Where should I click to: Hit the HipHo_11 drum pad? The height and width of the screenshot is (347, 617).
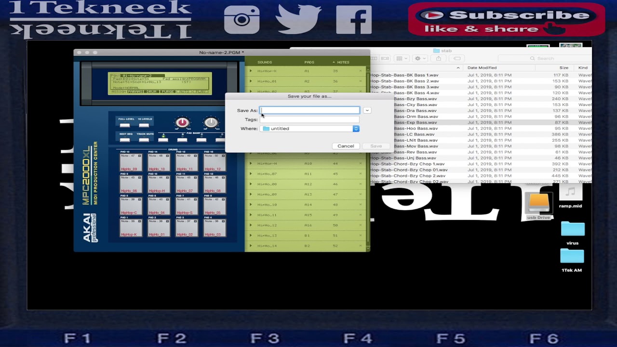(x=187, y=162)
